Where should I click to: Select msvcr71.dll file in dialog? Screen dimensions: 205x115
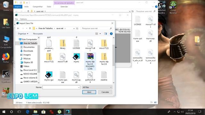coord(63,58)
